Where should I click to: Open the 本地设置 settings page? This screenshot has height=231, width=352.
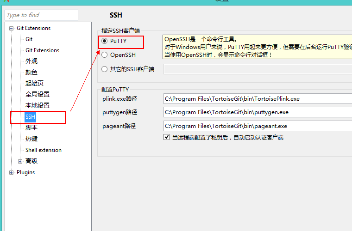(38, 106)
